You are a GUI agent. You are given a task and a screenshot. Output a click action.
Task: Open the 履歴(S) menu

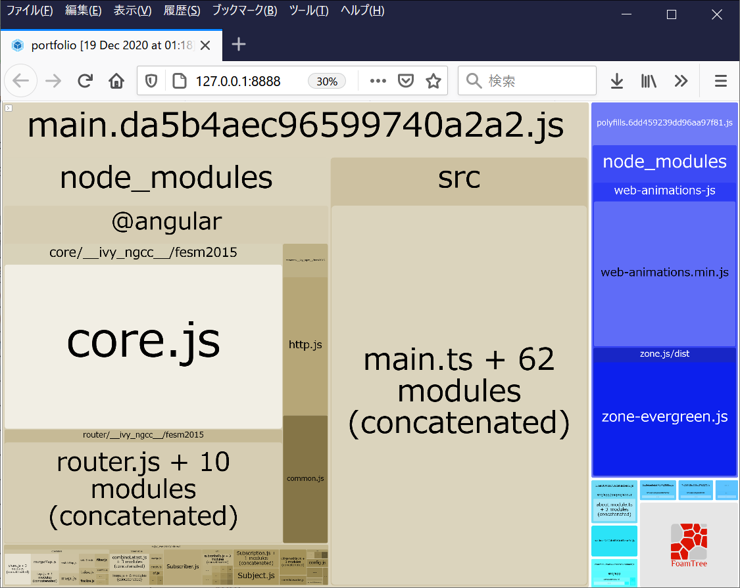182,11
